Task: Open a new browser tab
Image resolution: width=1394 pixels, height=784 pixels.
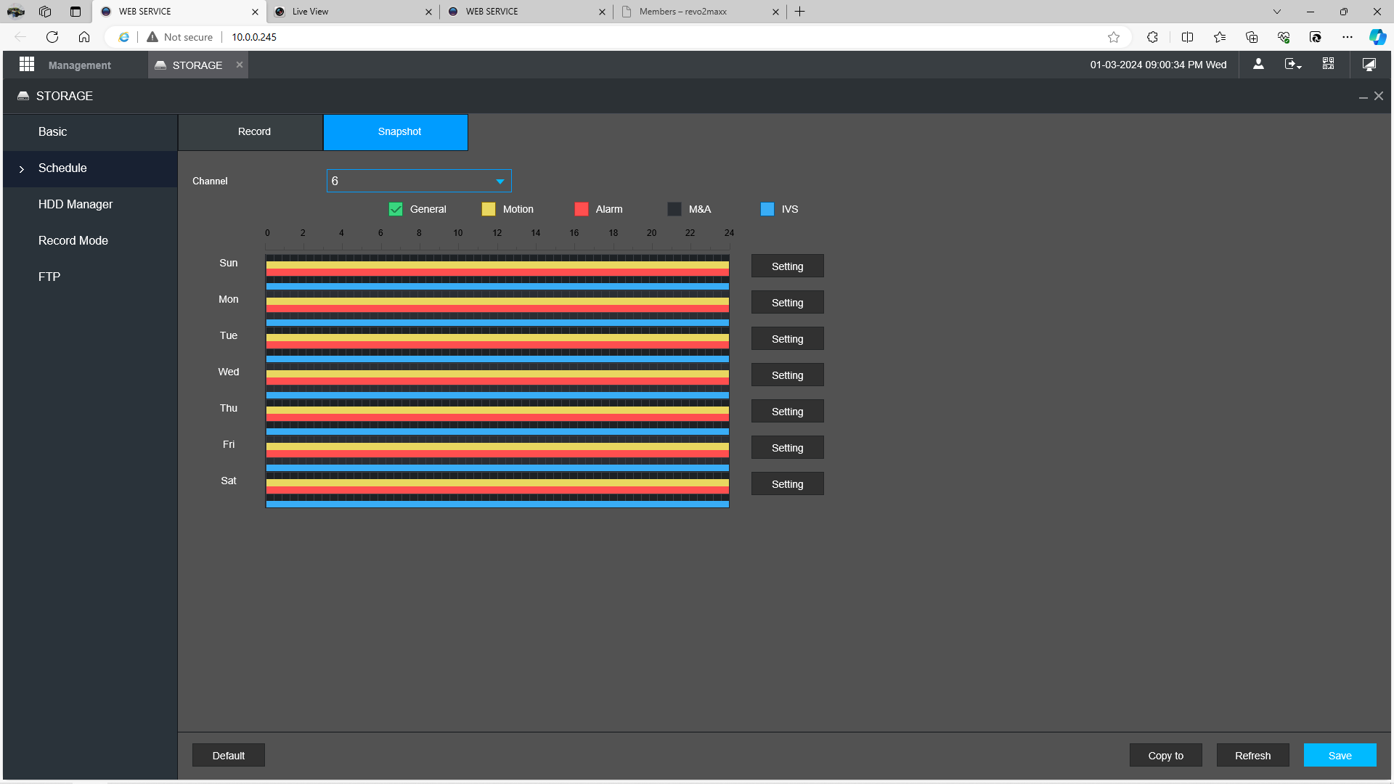Action: pyautogui.click(x=800, y=12)
